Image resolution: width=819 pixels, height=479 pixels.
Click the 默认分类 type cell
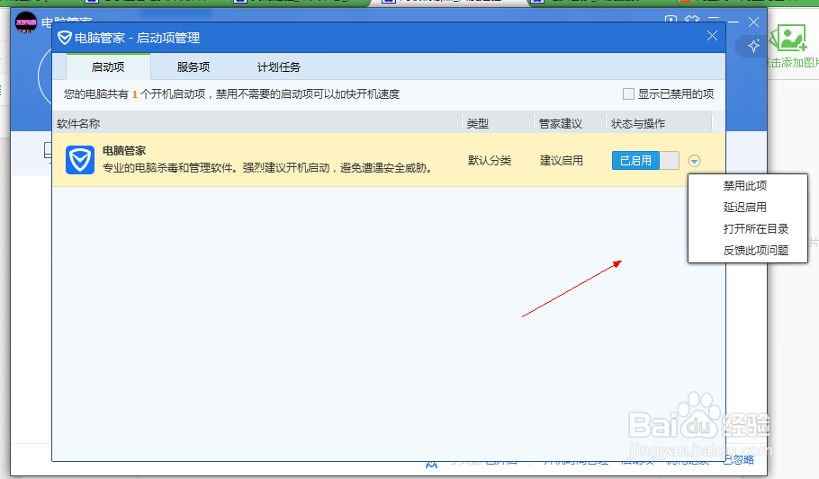[489, 160]
